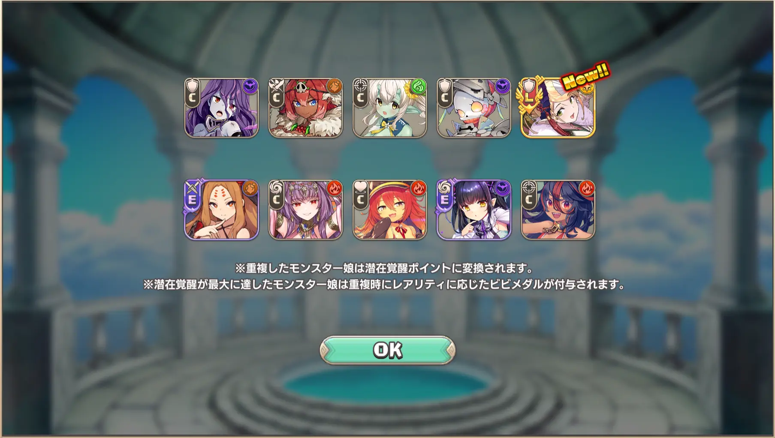775x438 pixels.
Task: Select the red-haired skull pirate card
Action: click(305, 108)
